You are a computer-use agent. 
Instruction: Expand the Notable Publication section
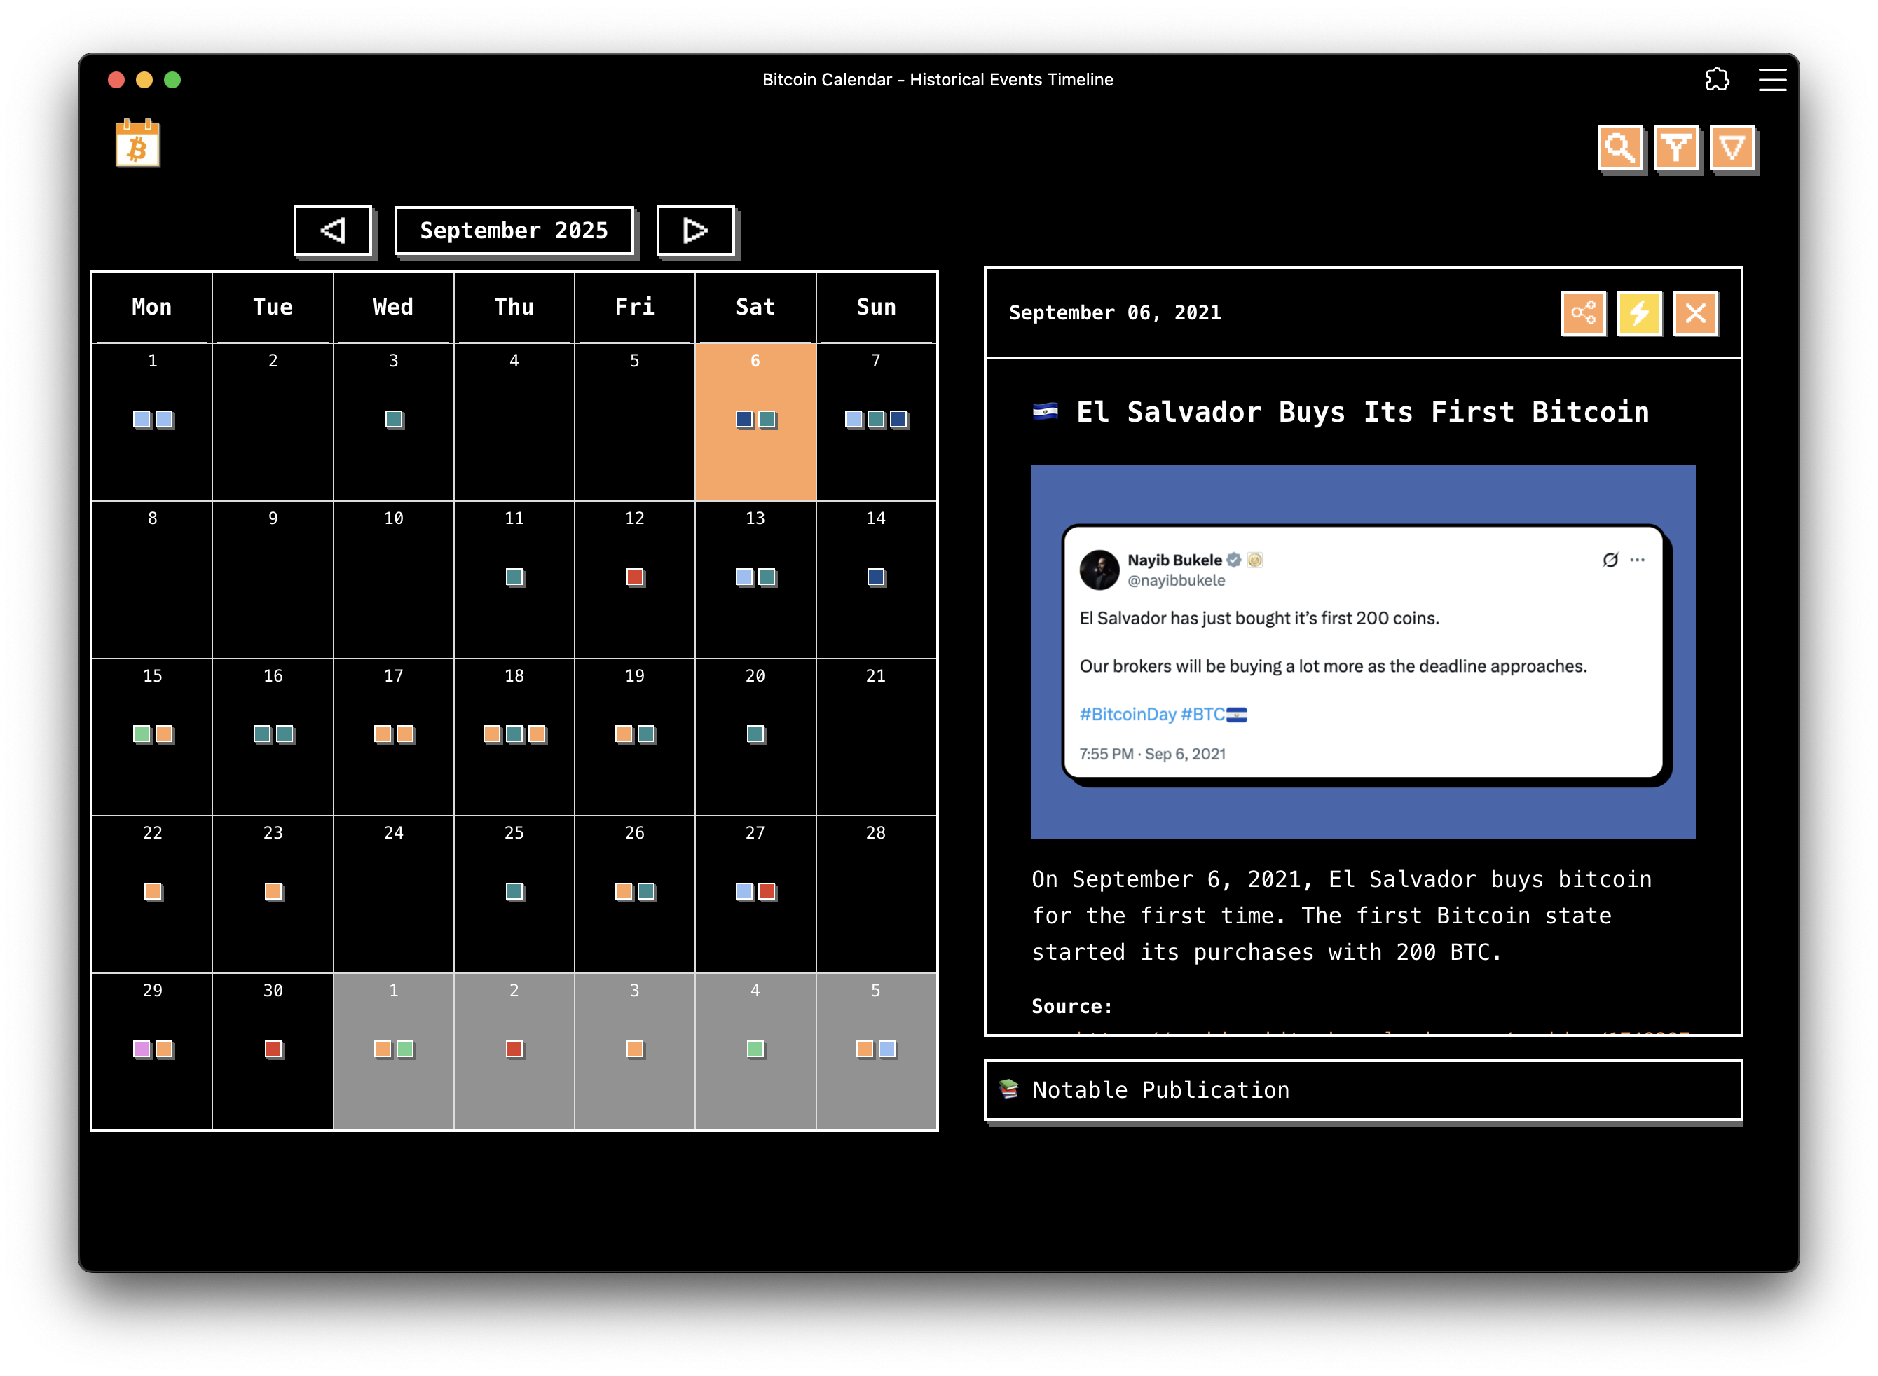coord(1363,1089)
